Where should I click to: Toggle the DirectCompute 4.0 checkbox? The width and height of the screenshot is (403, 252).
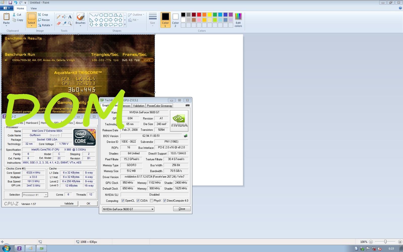pos(164,201)
